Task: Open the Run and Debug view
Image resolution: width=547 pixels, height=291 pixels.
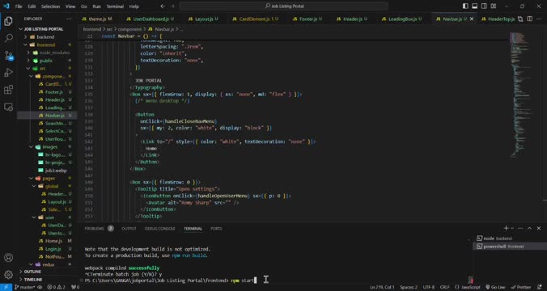Action: 8,73
